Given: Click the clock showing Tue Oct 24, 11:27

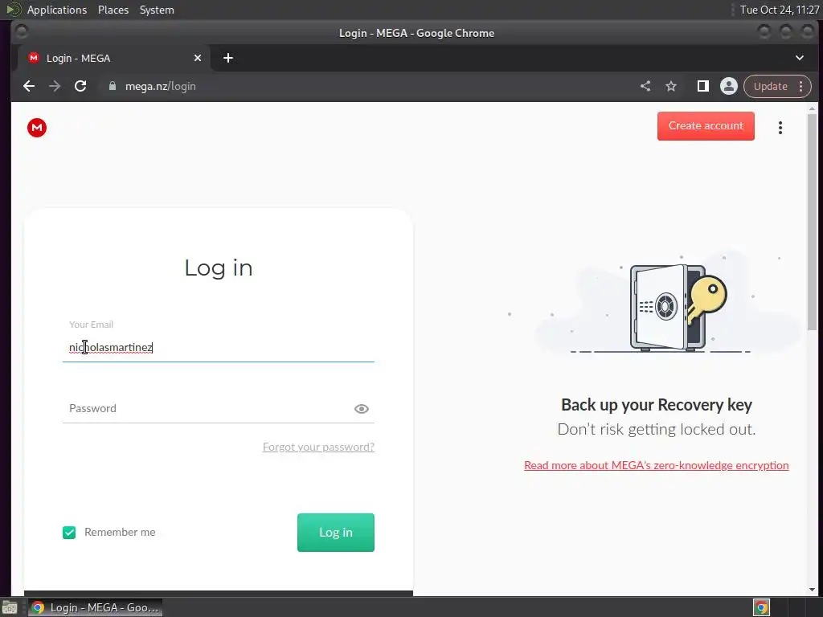Looking at the screenshot, I should pos(779,10).
